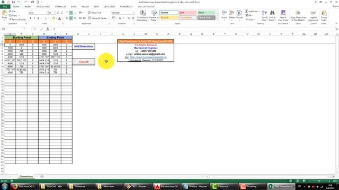Image resolution: width=339 pixels, height=190 pixels.
Task: Switch to the PAGE LAYOUT tab
Action: [x=43, y=6]
